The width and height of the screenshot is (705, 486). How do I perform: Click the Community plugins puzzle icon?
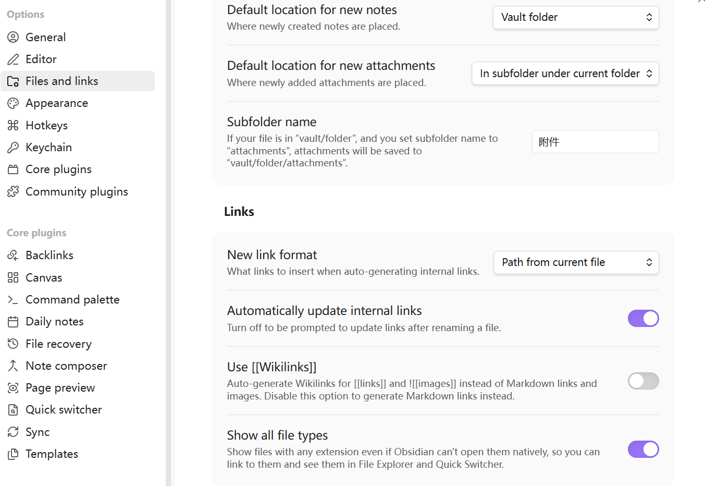(x=13, y=192)
